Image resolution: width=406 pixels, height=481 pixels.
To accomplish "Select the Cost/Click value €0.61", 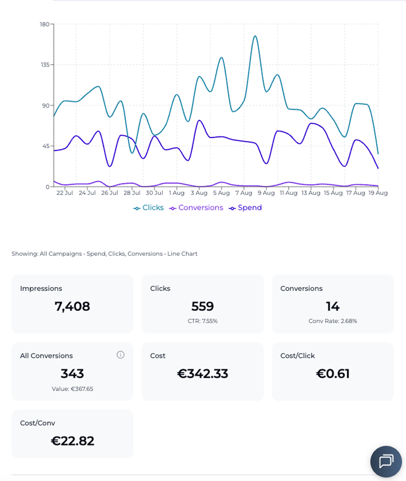I will click(332, 373).
